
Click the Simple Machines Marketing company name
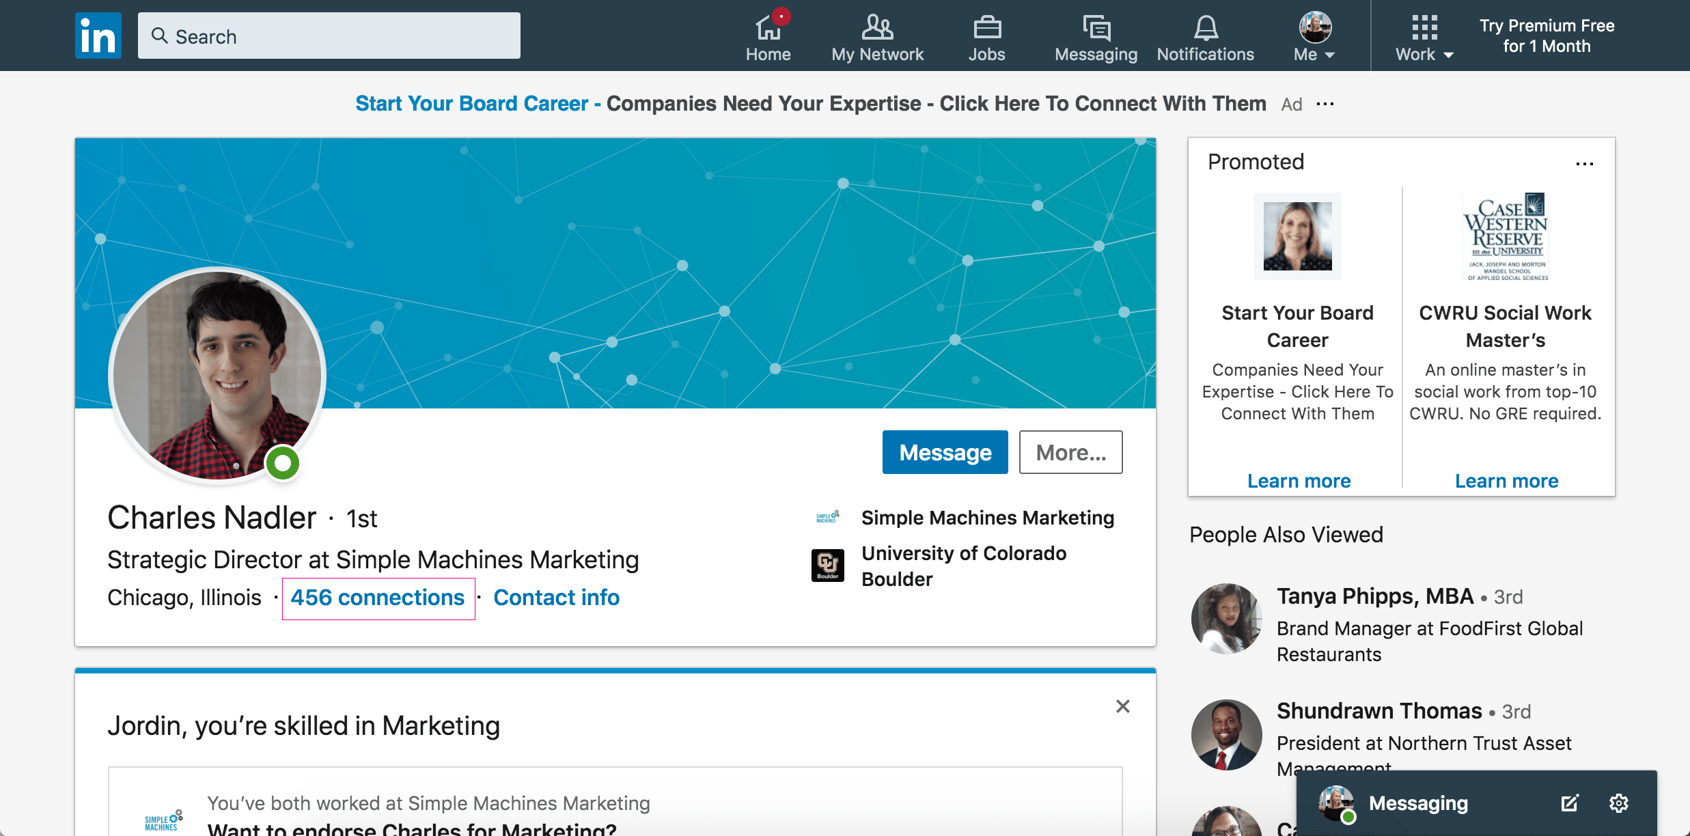[988, 518]
